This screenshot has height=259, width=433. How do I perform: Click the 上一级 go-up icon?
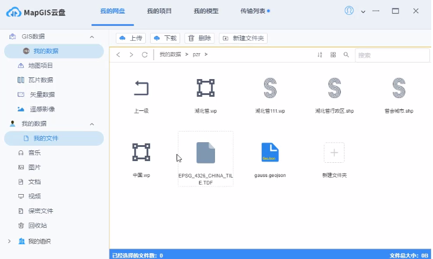(x=141, y=88)
